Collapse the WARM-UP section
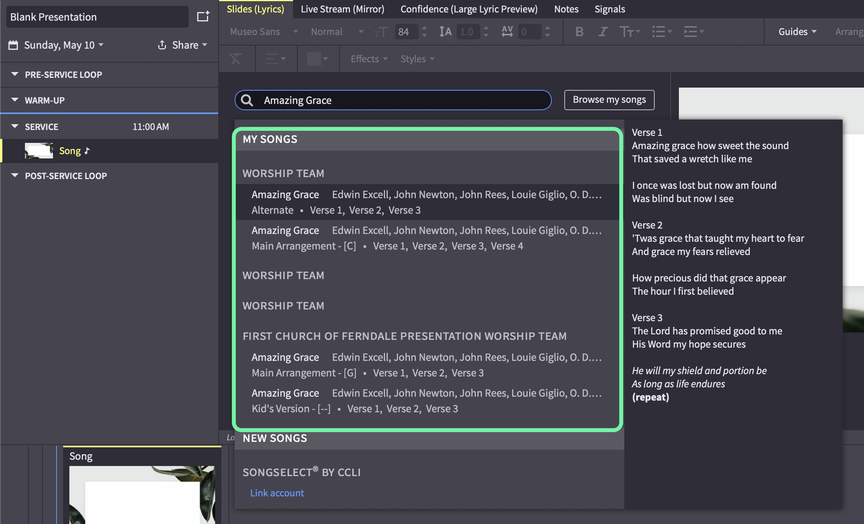The height and width of the screenshot is (524, 864). point(15,100)
